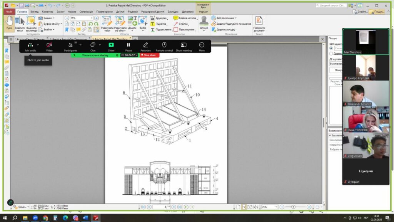Screen dimensions: 394x222
Task: Enable continuous page layout in status bar
Action: [x=244, y=207]
